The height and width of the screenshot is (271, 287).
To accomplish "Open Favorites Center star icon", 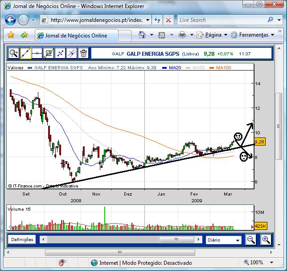I will coord(11,35).
